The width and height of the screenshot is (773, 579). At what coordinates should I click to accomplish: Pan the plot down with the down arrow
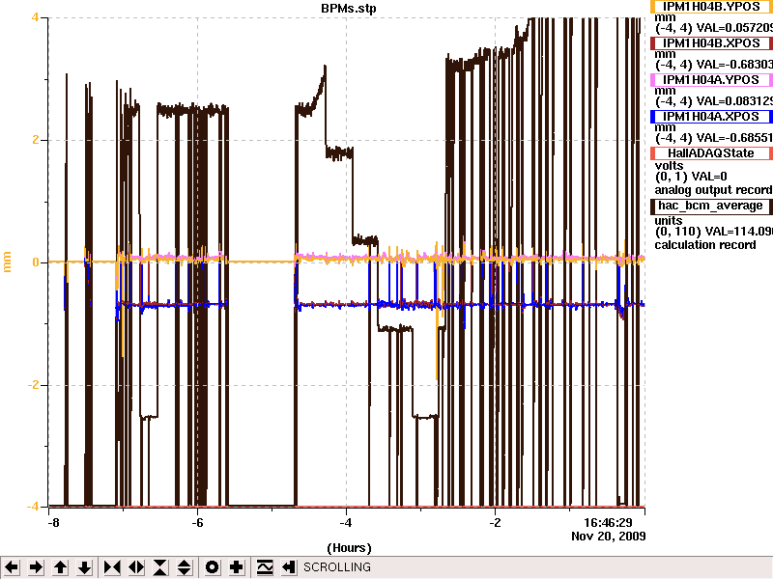coord(85,567)
